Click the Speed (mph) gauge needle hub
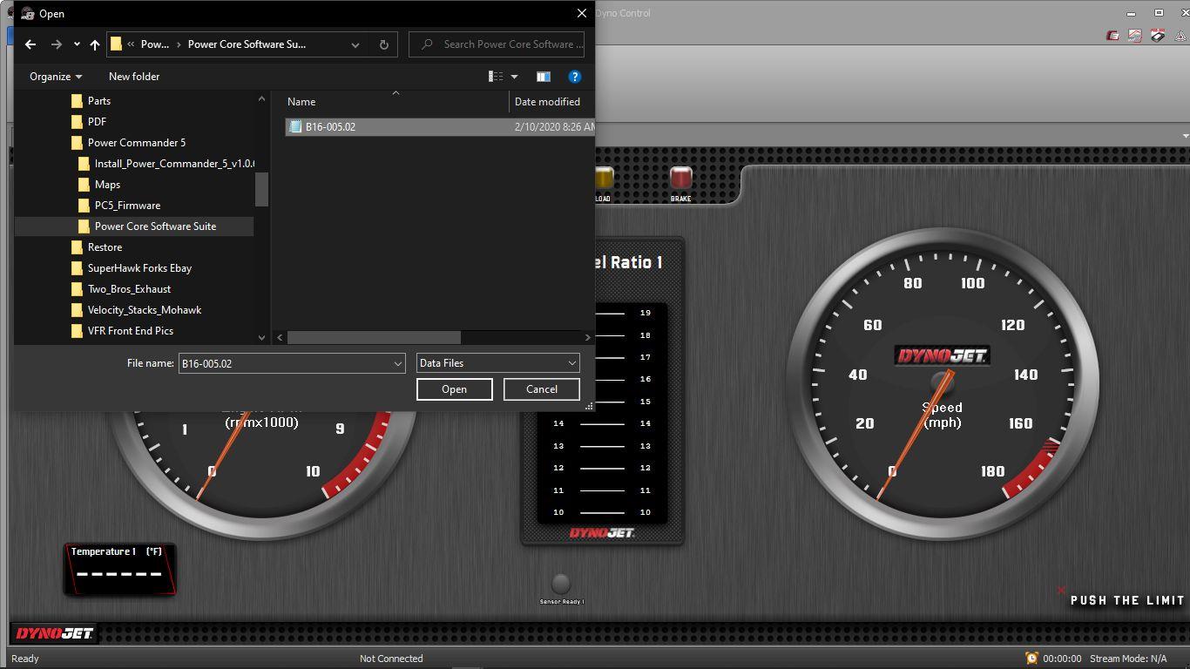Screen dimensions: 1190x669 (x=942, y=382)
